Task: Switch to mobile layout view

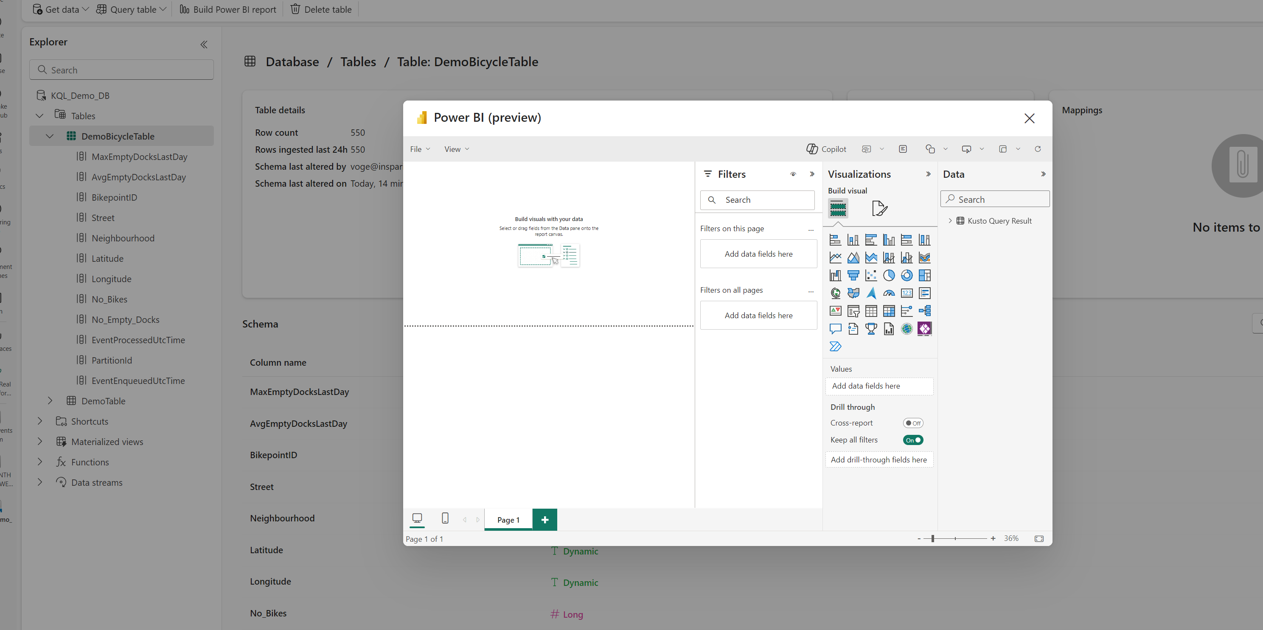Action: (445, 518)
